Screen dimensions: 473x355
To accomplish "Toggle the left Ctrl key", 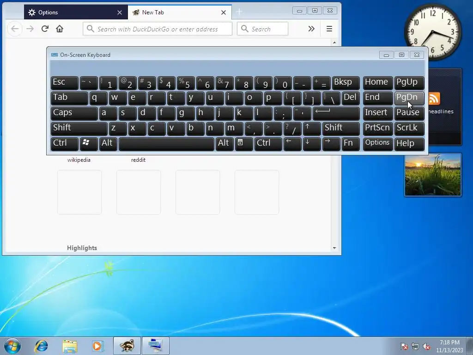I will tap(65, 144).
